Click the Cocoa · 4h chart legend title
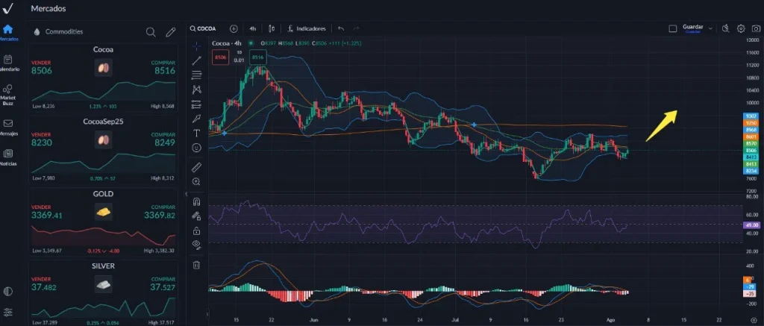The height and width of the screenshot is (326, 764). [x=228, y=43]
